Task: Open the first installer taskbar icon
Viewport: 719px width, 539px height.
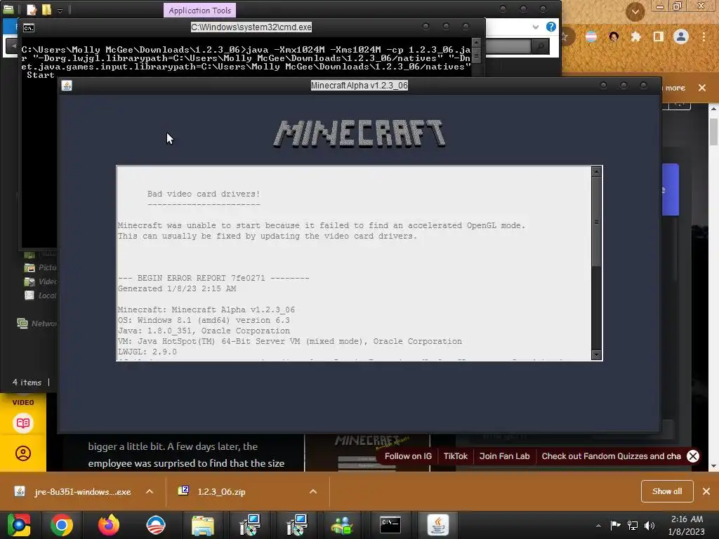Action: (250, 525)
